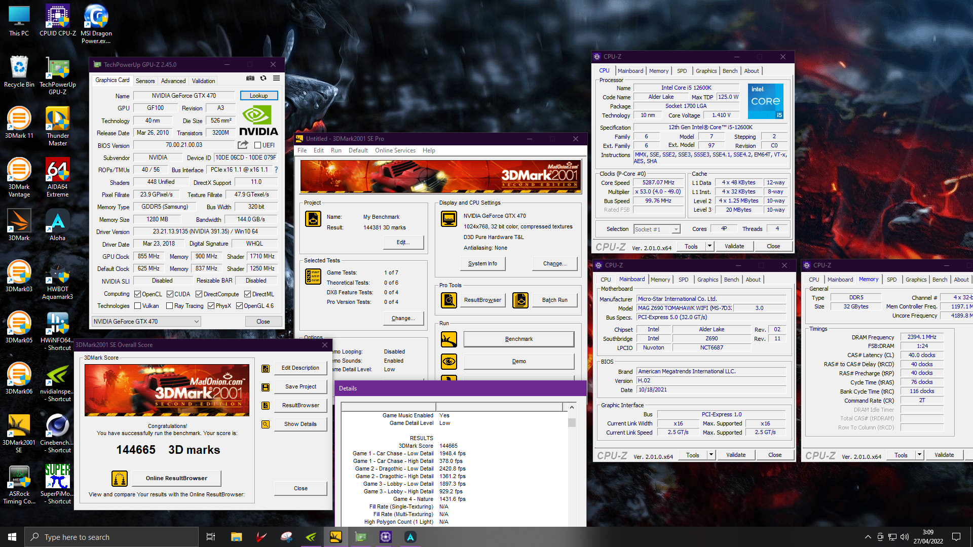Image resolution: width=973 pixels, height=547 pixels.
Task: Click System Info button in 3DMark2001
Action: pyautogui.click(x=482, y=263)
